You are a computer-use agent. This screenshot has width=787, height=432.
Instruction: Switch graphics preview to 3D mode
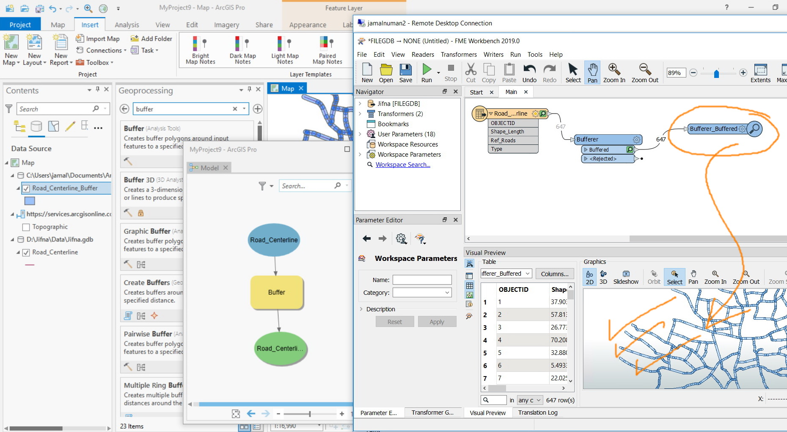click(x=603, y=277)
